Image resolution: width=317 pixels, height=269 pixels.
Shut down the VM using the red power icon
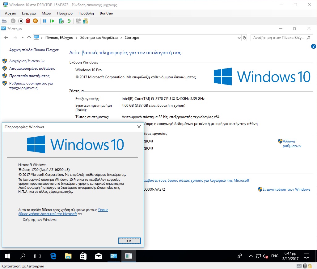point(28,21)
